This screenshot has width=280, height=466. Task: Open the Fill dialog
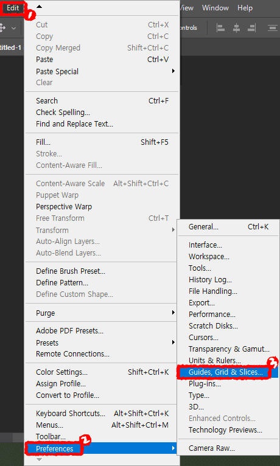coord(102,142)
